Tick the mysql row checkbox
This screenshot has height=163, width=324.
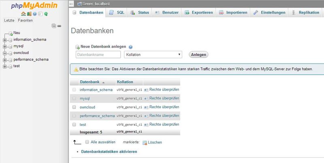[x=74, y=98]
